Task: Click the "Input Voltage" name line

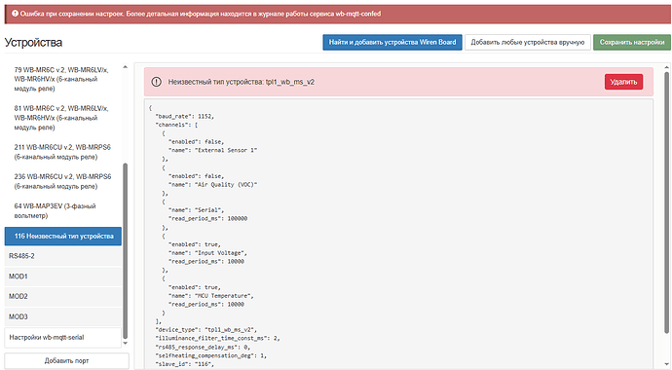Action: coord(207,252)
